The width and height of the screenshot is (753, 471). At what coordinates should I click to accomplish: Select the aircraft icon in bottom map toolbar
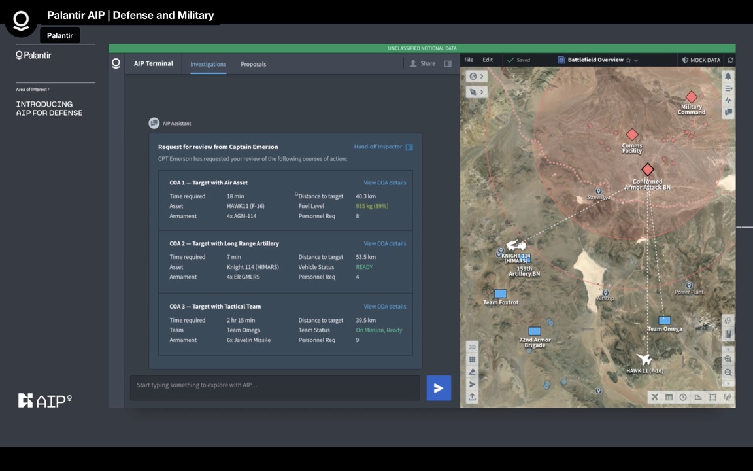coord(654,397)
